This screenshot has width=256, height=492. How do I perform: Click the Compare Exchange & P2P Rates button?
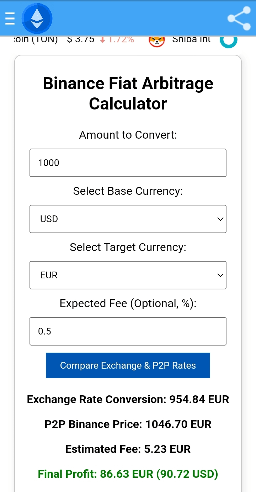point(128,365)
